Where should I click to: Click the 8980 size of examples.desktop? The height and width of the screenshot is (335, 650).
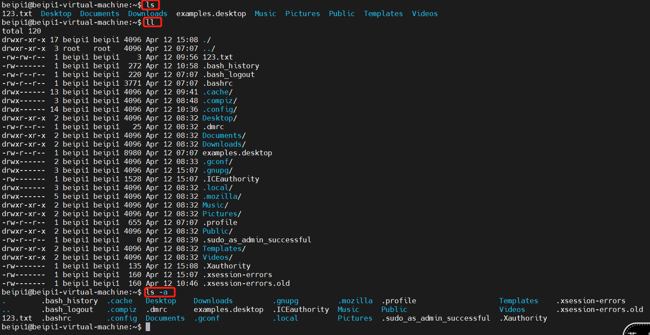tap(133, 153)
